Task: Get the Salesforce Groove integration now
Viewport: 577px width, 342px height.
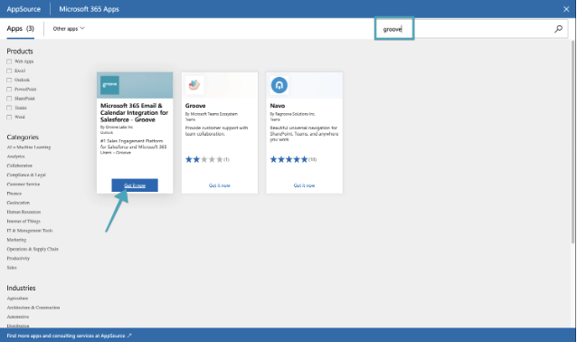Action: pos(135,185)
